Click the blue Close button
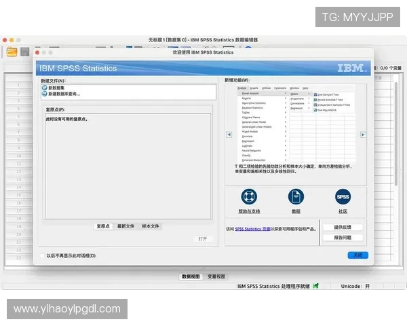407x326 pixels. pos(357,255)
